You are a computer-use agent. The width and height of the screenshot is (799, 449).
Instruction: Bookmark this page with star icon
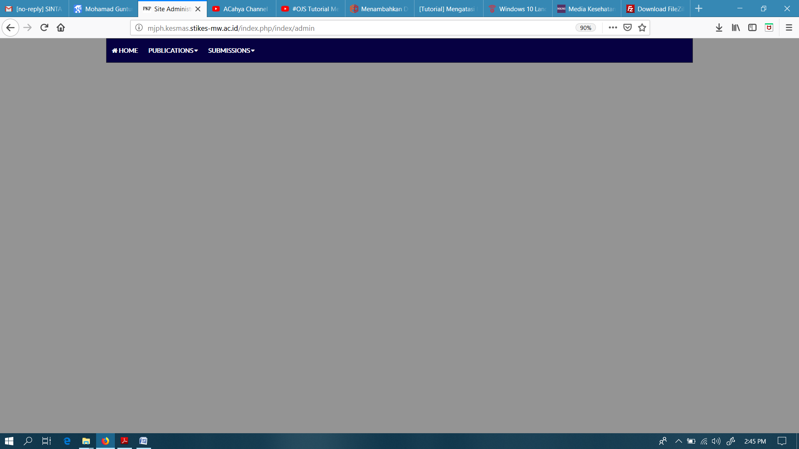pos(642,28)
